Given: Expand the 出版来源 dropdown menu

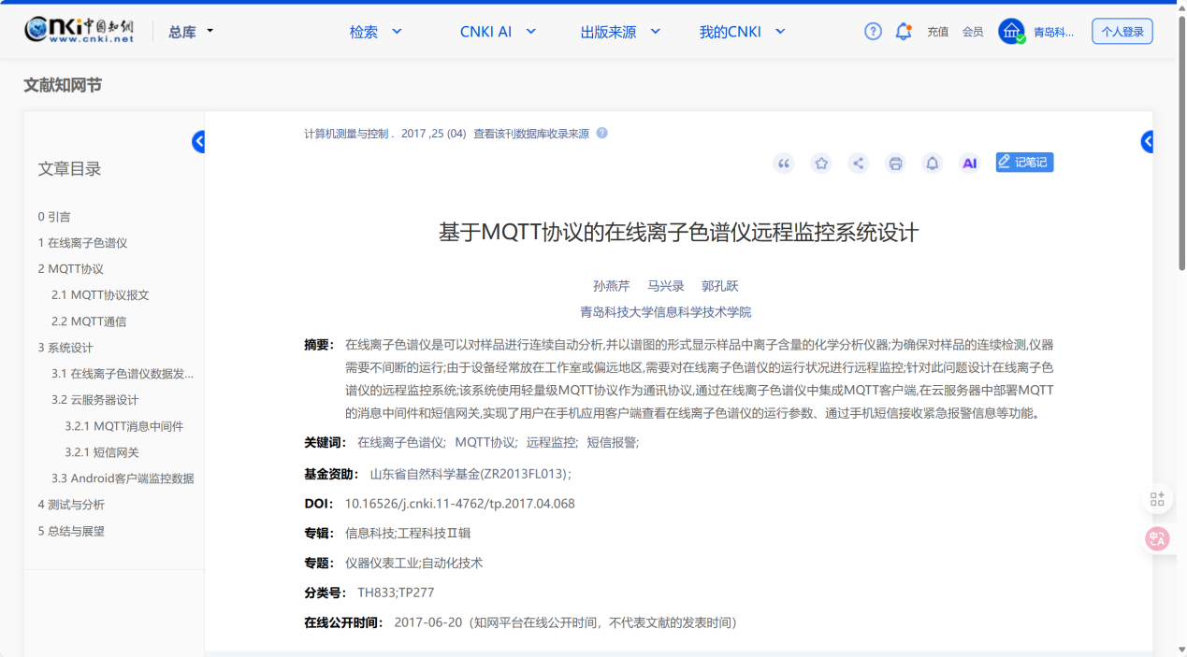Looking at the screenshot, I should 620,32.
